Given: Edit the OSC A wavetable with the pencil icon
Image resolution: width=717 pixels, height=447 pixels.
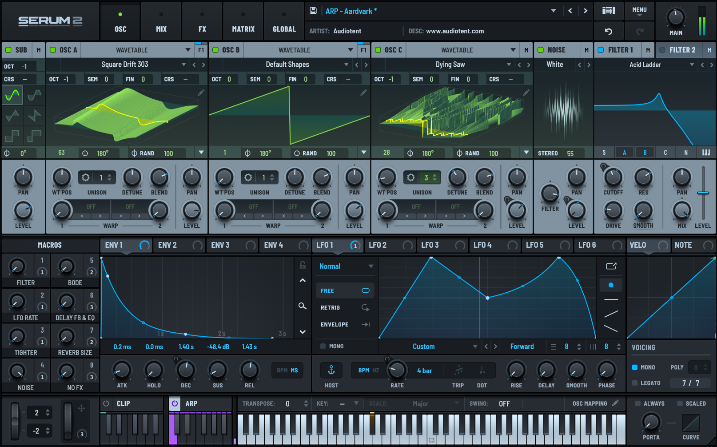Looking at the screenshot, I should click(201, 92).
